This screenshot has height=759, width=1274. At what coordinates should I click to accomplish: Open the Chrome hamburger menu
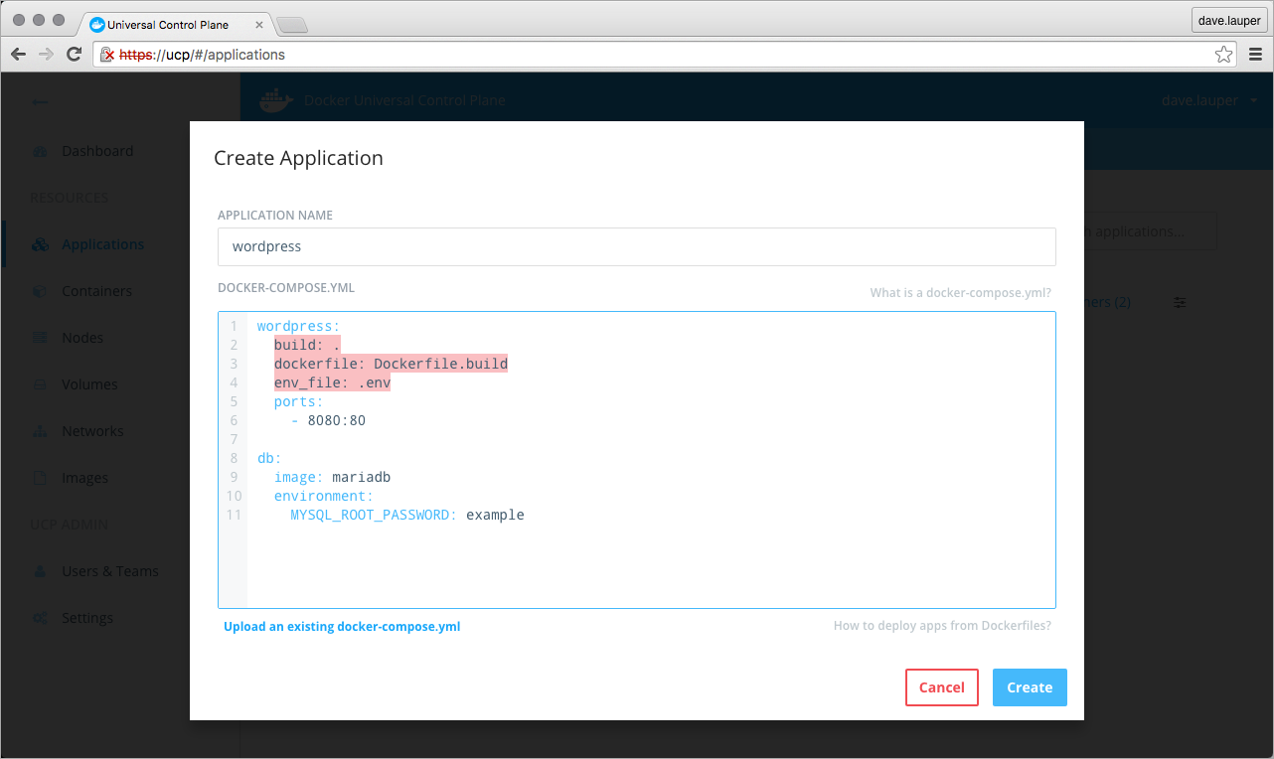1254,55
